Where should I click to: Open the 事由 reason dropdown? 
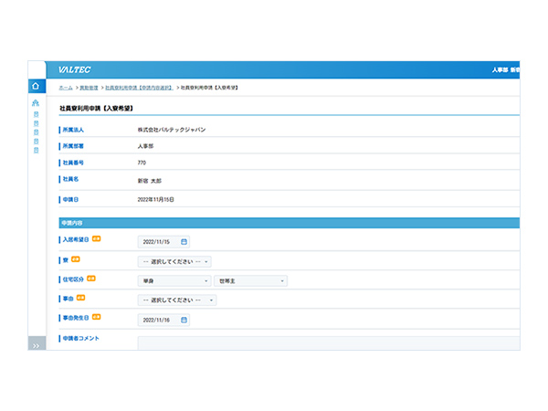174,300
